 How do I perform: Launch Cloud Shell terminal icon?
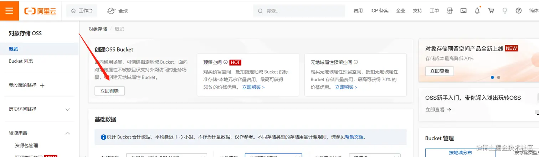click(x=463, y=11)
